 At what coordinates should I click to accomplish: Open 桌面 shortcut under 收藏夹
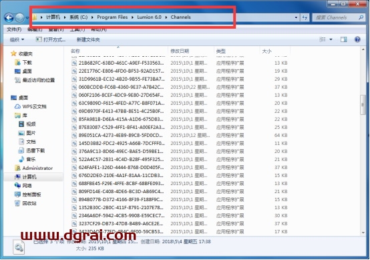point(23,72)
